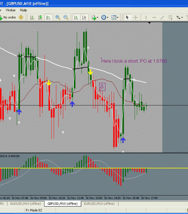Click the chart templates icon

pyautogui.click(x=114, y=17)
